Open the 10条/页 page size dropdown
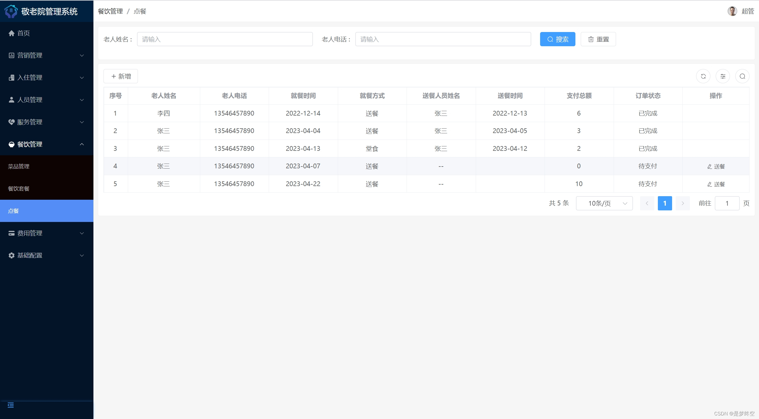 604,203
